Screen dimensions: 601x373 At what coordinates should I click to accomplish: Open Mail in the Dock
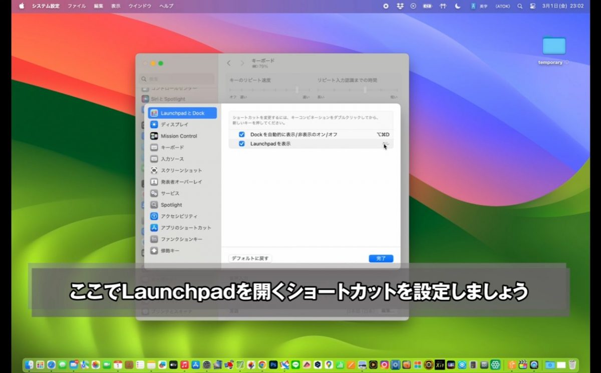(74, 364)
